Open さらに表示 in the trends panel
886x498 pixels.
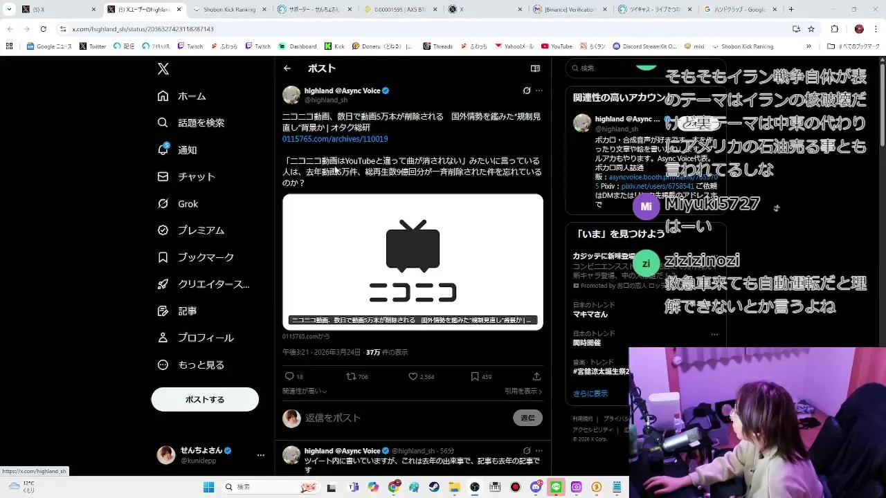[x=590, y=394]
